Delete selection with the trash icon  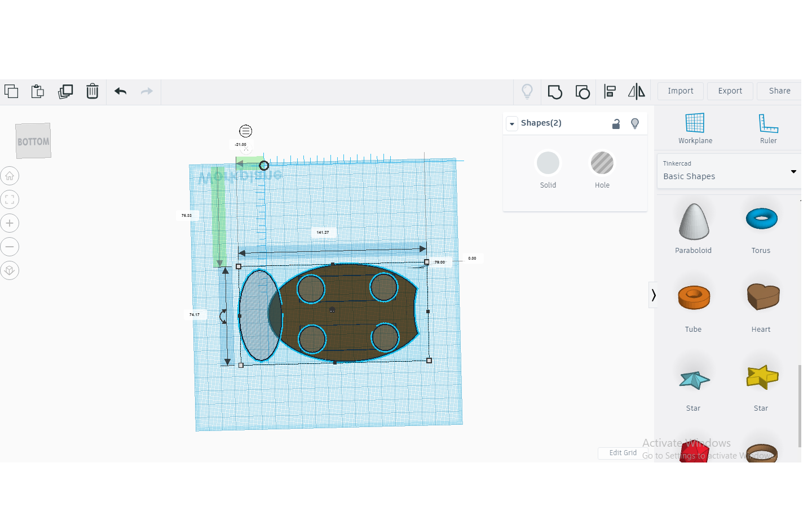(92, 91)
